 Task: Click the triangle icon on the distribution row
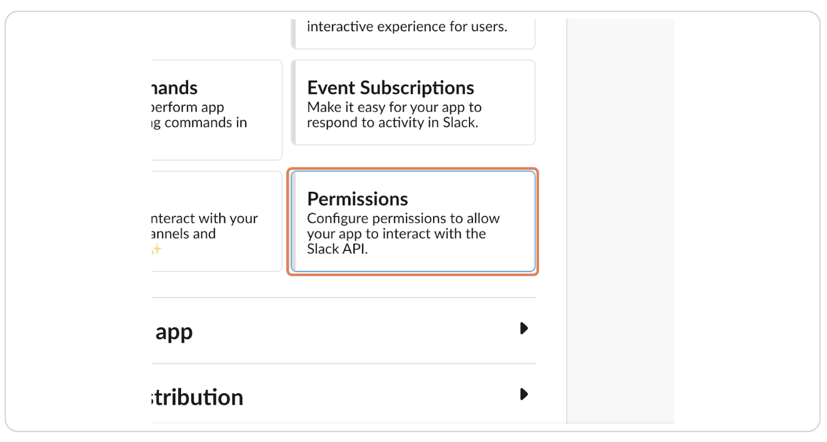click(523, 395)
